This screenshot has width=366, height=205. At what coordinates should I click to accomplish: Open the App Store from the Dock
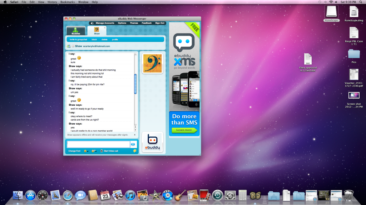(30, 195)
